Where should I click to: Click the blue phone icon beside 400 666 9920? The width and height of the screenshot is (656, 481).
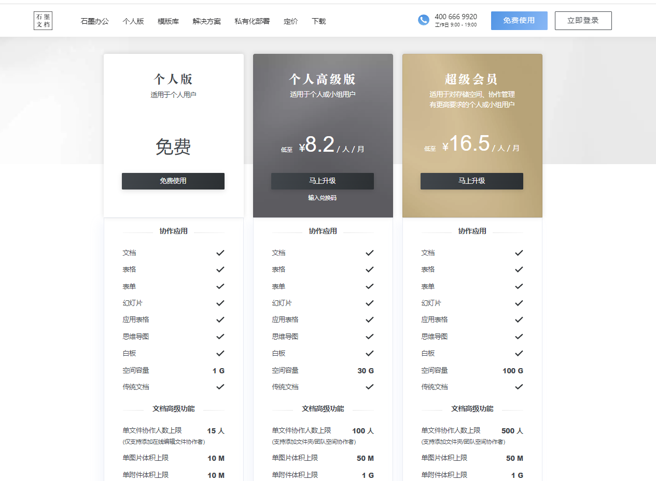424,20
